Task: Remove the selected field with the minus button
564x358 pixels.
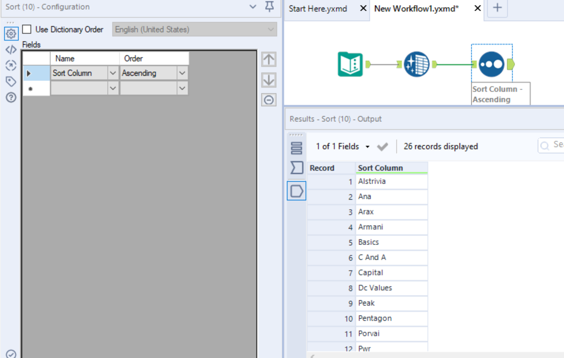Action: click(269, 100)
